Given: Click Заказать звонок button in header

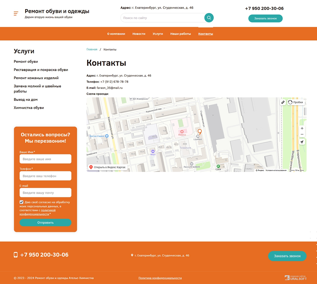Looking at the screenshot, I should pyautogui.click(x=265, y=19).
